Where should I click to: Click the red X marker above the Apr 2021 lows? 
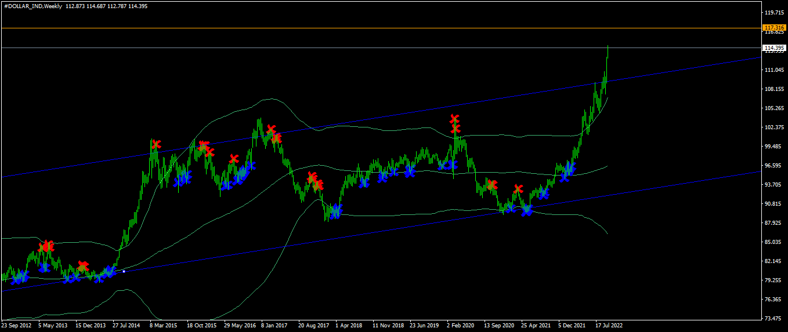pyautogui.click(x=518, y=189)
